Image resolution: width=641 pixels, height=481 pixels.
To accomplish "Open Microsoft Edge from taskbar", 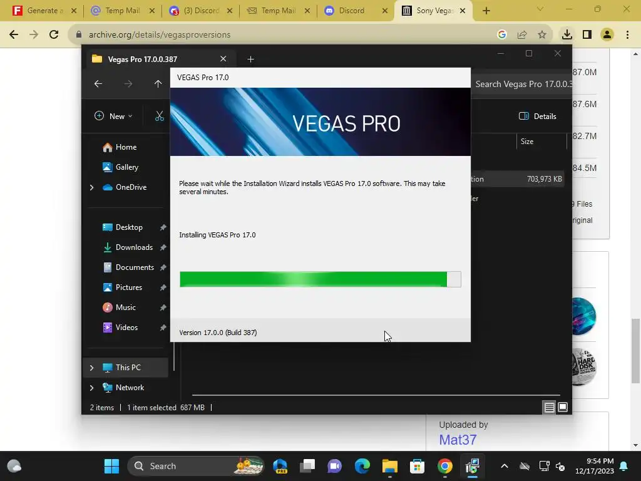I will click(362, 466).
